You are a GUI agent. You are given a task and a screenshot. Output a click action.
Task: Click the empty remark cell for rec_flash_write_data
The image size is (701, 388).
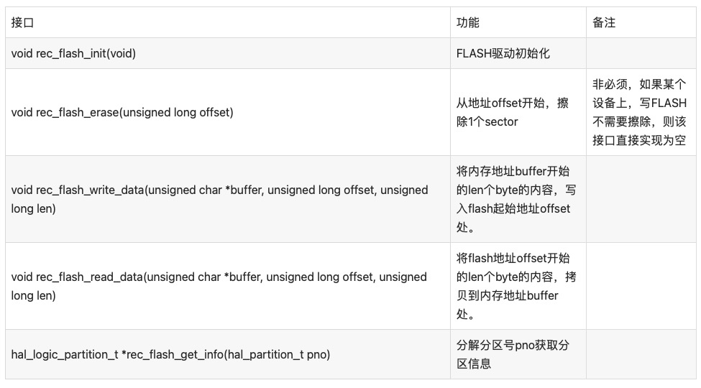pyautogui.click(x=641, y=199)
